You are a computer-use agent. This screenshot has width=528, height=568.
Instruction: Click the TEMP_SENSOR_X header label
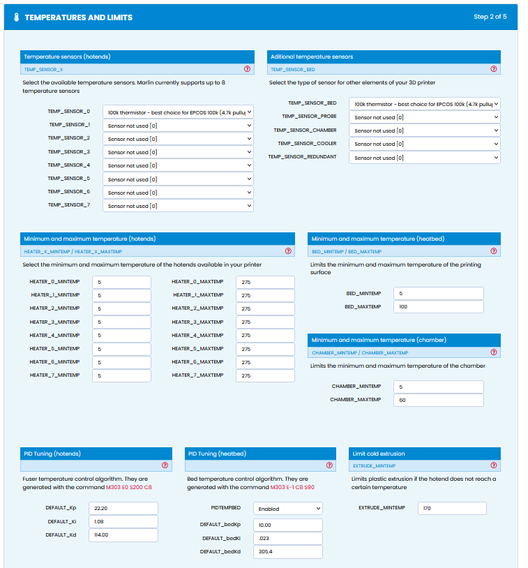(x=43, y=70)
